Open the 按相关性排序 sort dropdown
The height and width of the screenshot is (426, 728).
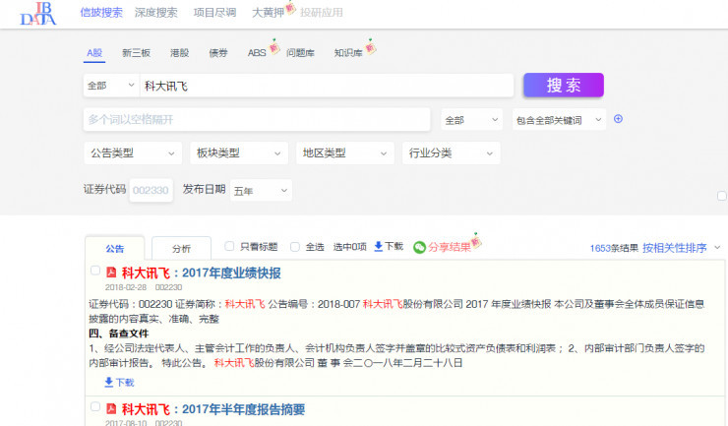point(681,248)
